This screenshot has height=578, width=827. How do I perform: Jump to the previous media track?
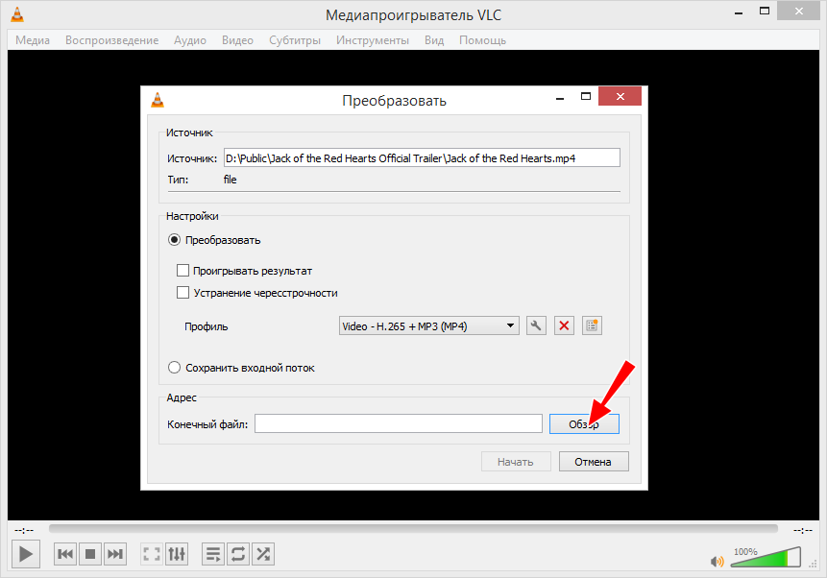click(65, 554)
